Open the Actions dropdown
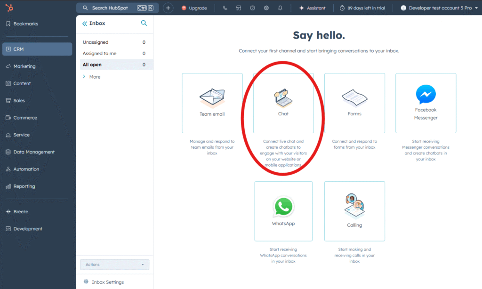Image resolution: width=482 pixels, height=289 pixels. (114, 265)
